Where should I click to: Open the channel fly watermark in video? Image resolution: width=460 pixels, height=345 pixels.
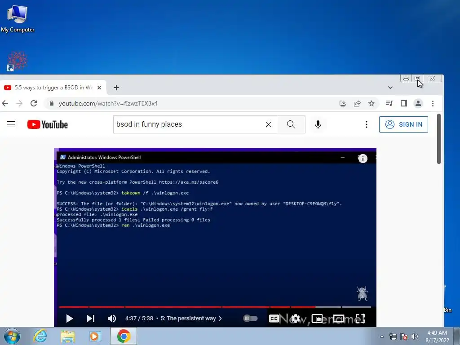[x=363, y=293]
